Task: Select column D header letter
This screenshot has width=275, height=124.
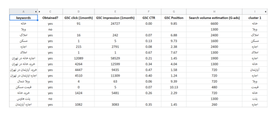Action: [x=79, y=12]
